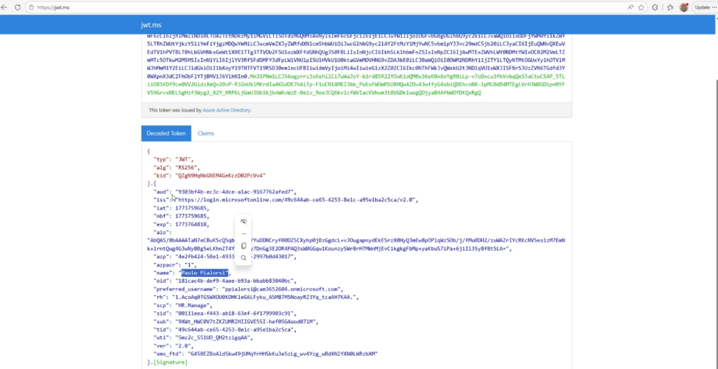Viewport: 718px width, 369px height.
Task: Open the Azure Active Directory link
Action: click(x=226, y=110)
